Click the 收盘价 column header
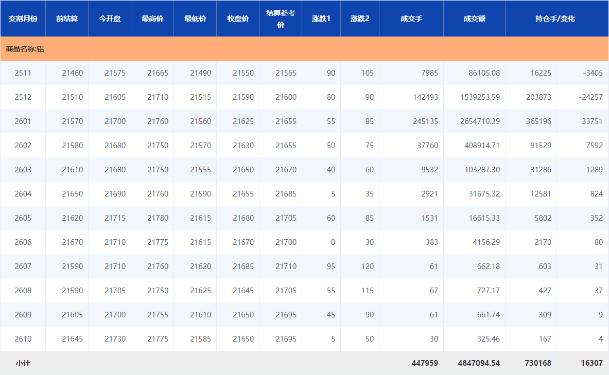This screenshot has height=375, width=609. click(x=238, y=19)
